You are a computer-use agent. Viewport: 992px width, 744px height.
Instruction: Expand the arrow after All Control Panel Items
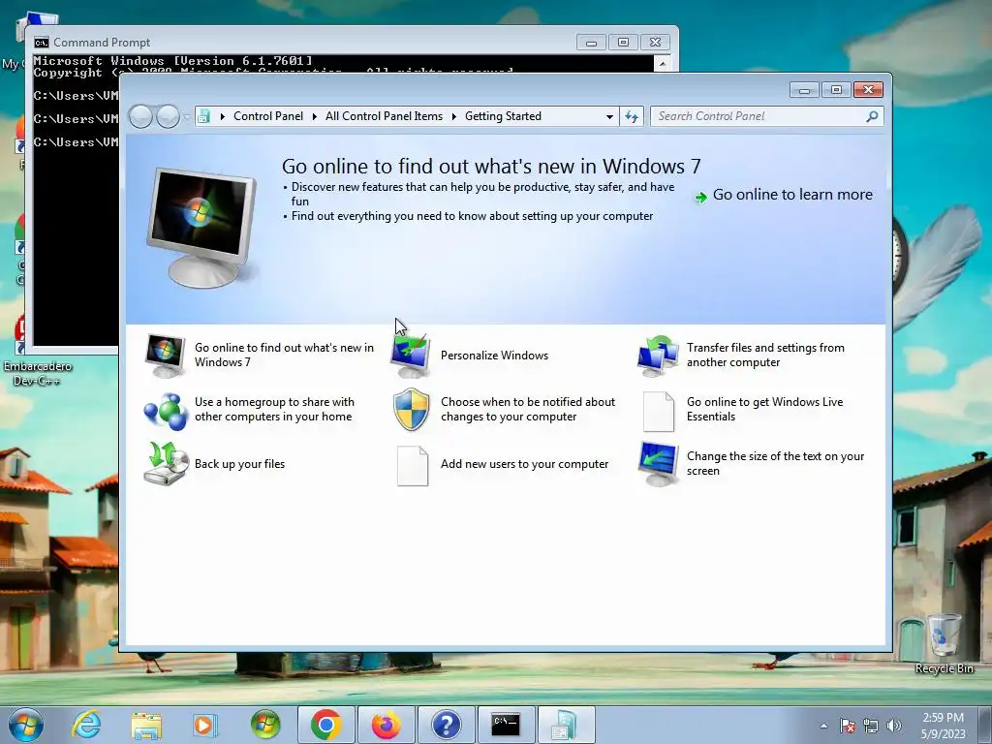tap(454, 116)
